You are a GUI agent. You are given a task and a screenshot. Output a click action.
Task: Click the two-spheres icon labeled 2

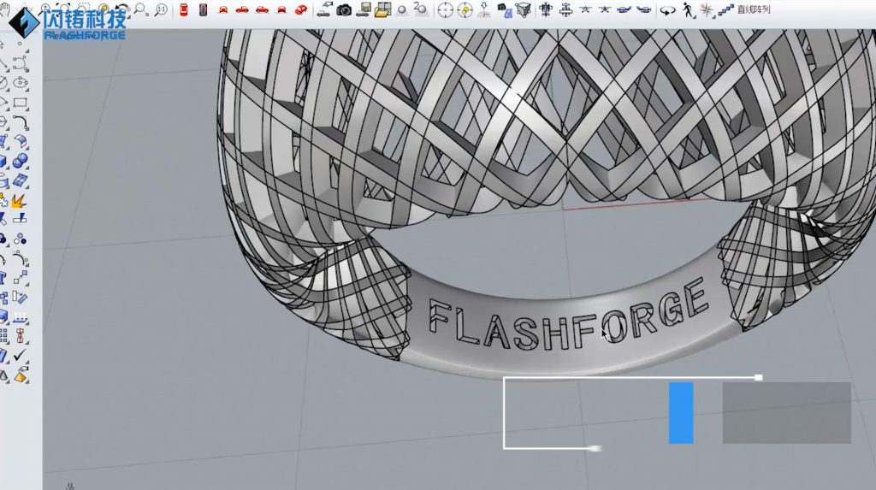tap(421, 9)
